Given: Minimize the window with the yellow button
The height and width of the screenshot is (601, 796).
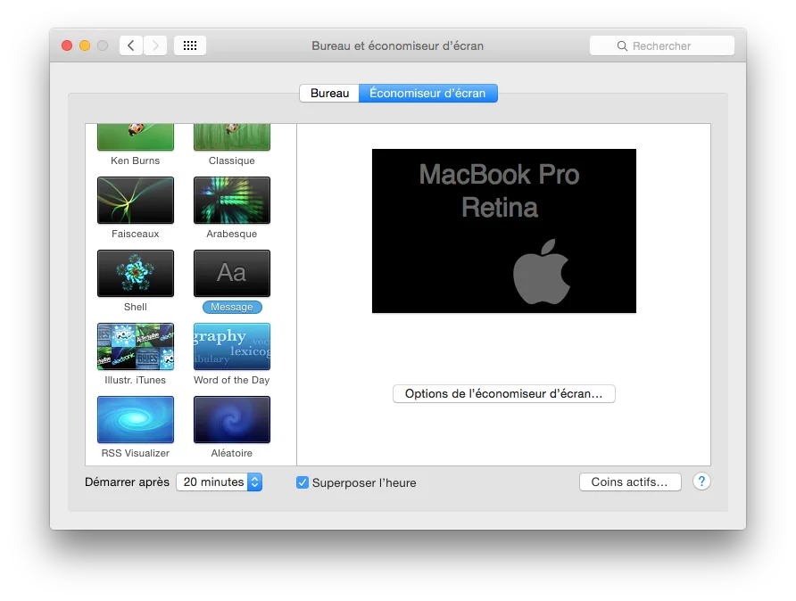Looking at the screenshot, I should click(85, 45).
